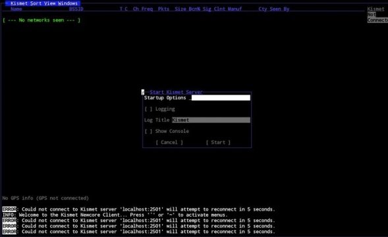This screenshot has height=237, width=388.
Task: Open the Kismet menu
Action: coord(19,3)
